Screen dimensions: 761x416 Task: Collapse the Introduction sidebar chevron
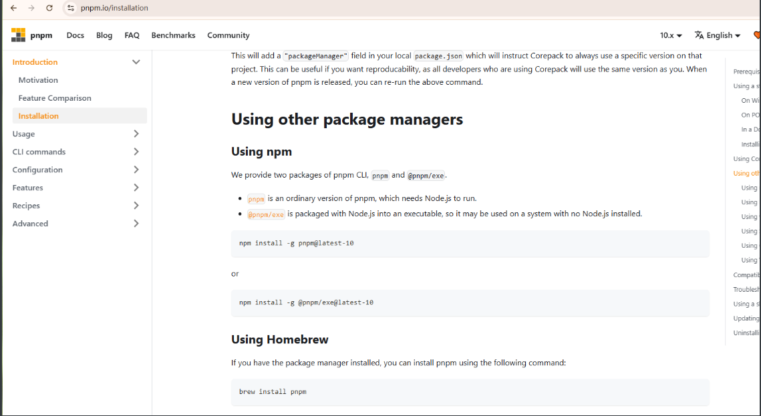click(x=136, y=62)
